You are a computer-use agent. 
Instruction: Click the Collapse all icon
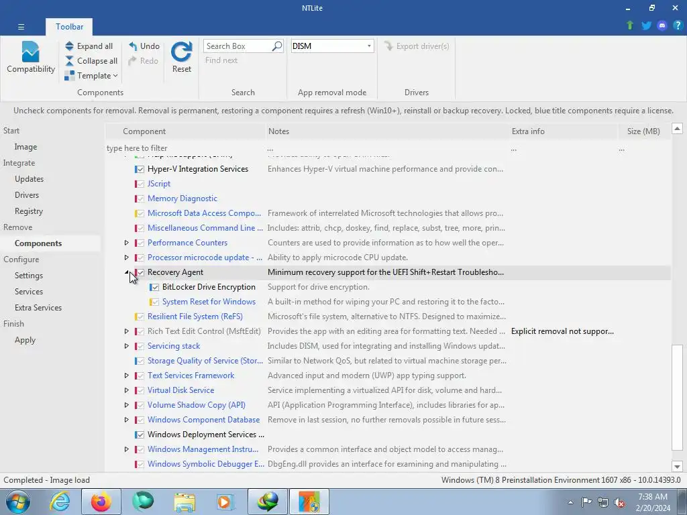pos(69,61)
